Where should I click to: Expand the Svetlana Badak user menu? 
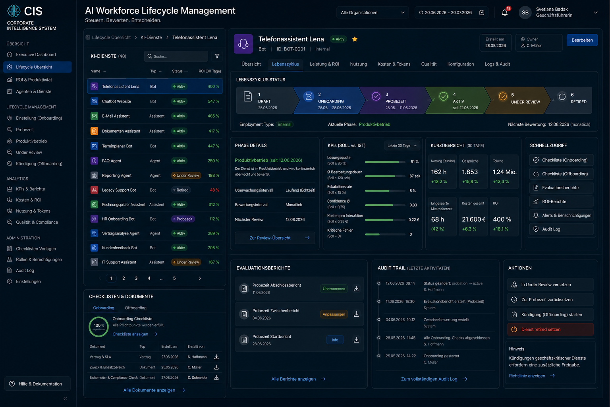point(595,13)
